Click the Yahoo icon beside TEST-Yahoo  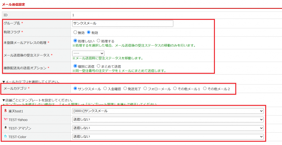pos(6,119)
